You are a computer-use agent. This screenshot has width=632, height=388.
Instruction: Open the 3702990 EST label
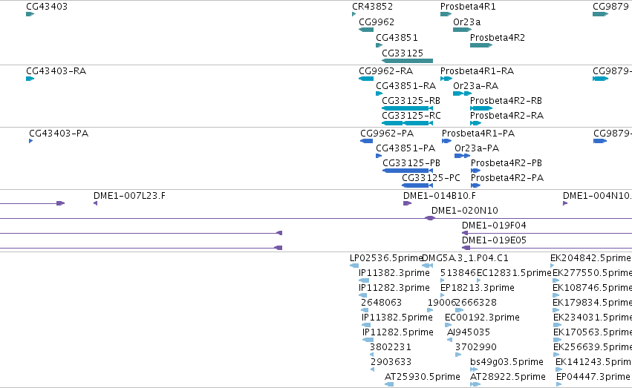pos(475,347)
